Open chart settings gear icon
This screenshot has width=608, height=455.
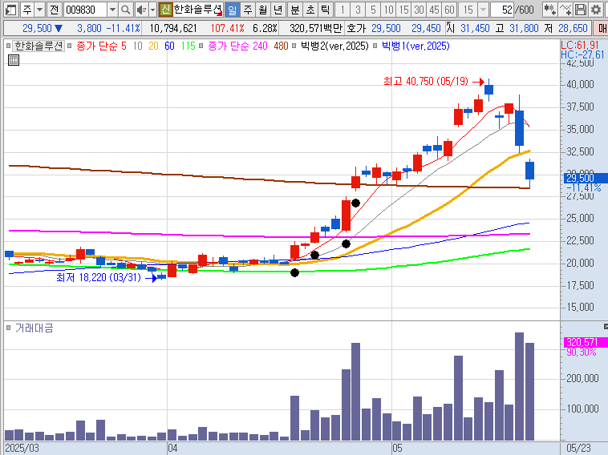(594, 10)
